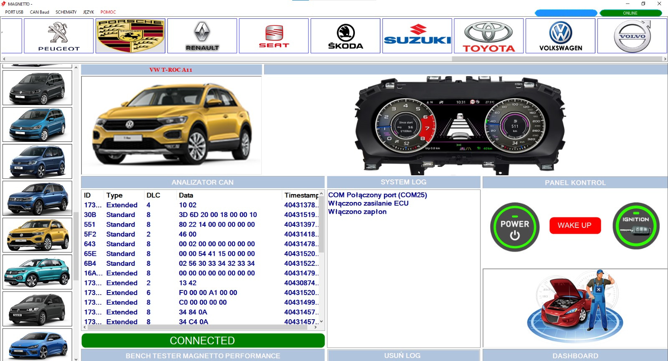Click the red WAKE UP button
Viewport: 668px width, 361px height.
tap(575, 225)
